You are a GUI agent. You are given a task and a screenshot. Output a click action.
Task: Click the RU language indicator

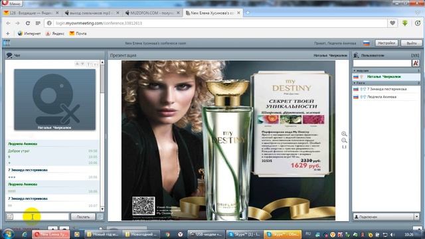coord(308,234)
